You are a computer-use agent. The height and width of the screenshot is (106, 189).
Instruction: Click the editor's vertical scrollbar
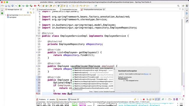tap(182, 52)
